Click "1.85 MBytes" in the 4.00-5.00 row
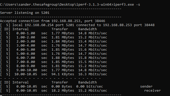Viewport: 170px width, 96px height. tap(63, 50)
